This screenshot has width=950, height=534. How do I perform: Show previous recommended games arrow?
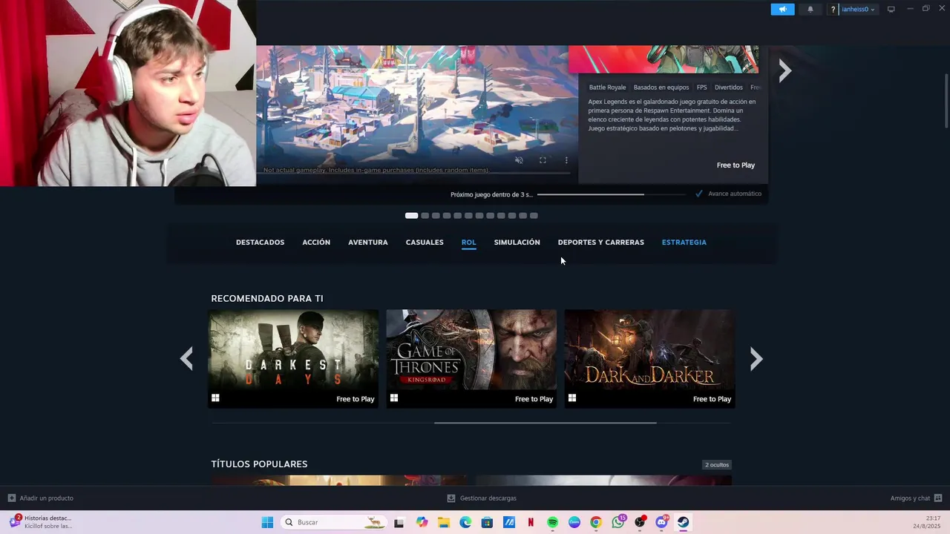point(186,359)
